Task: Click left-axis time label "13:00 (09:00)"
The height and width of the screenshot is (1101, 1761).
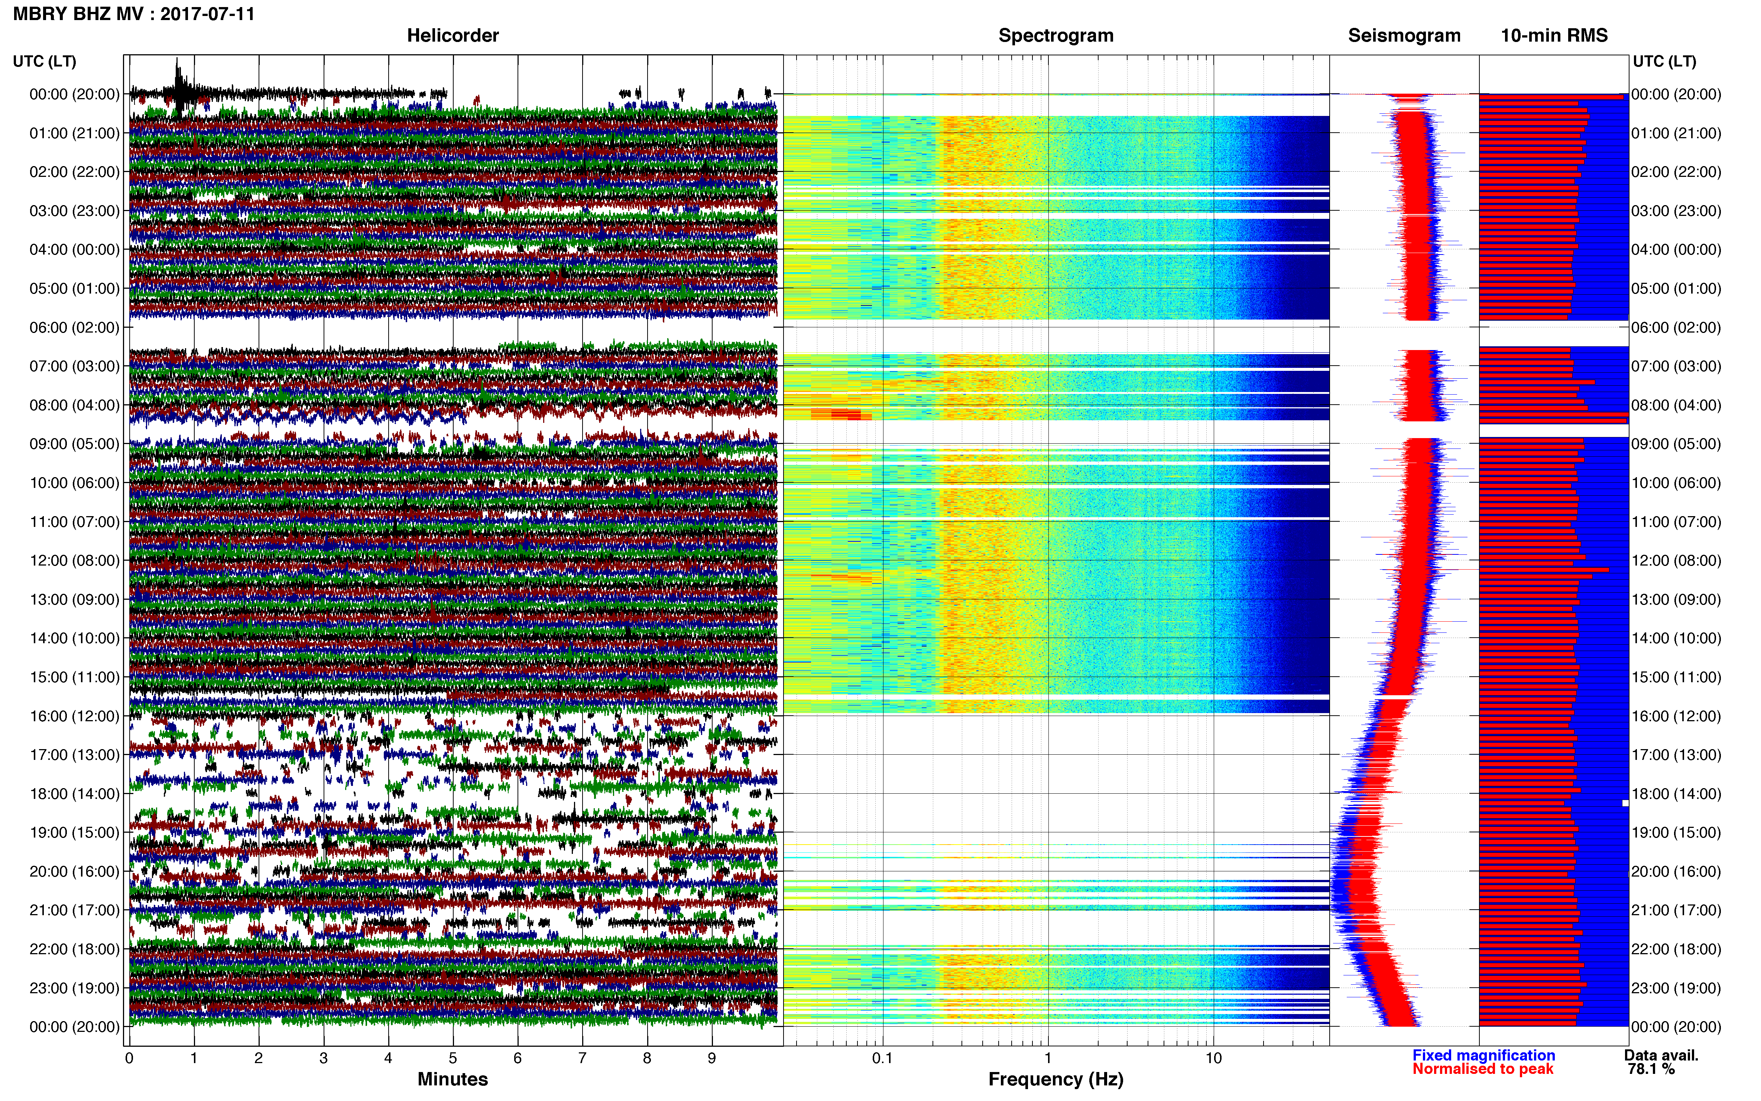Action: click(74, 599)
